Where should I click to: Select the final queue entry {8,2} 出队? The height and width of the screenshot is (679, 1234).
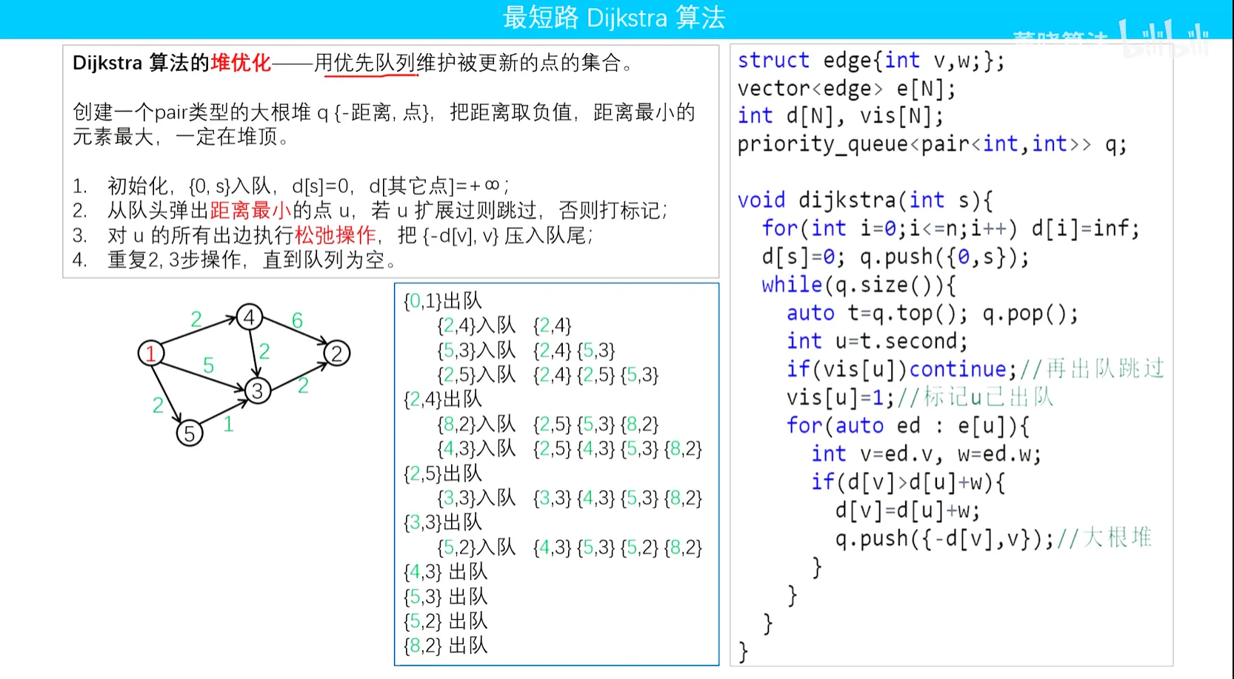445,646
